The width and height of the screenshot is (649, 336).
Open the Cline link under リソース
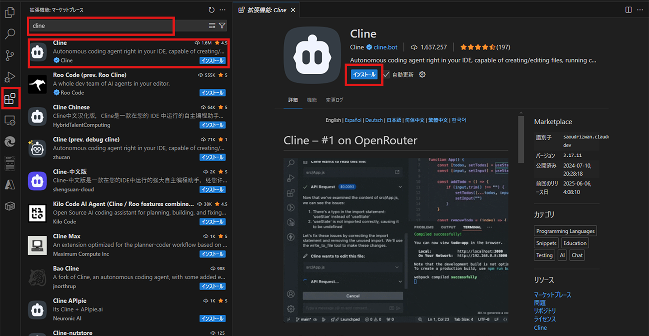(540, 327)
